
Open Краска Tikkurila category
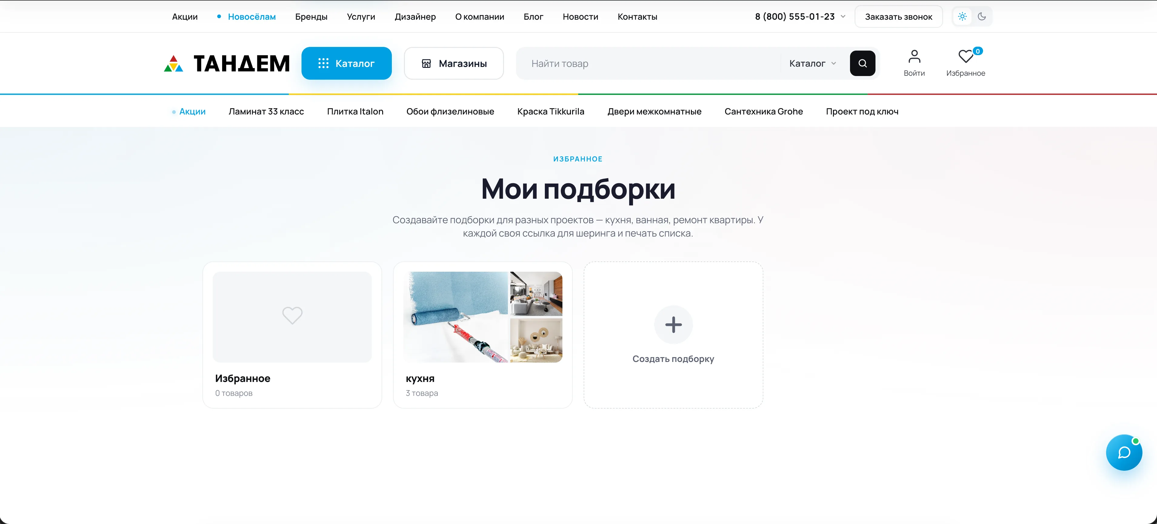[x=551, y=111]
